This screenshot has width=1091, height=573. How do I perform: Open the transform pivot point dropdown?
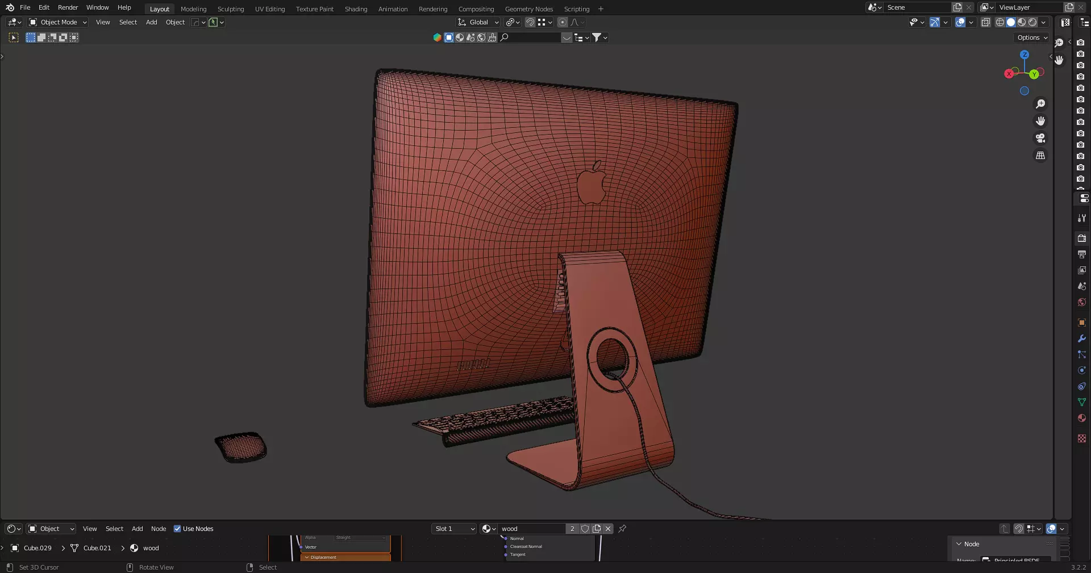click(x=513, y=22)
